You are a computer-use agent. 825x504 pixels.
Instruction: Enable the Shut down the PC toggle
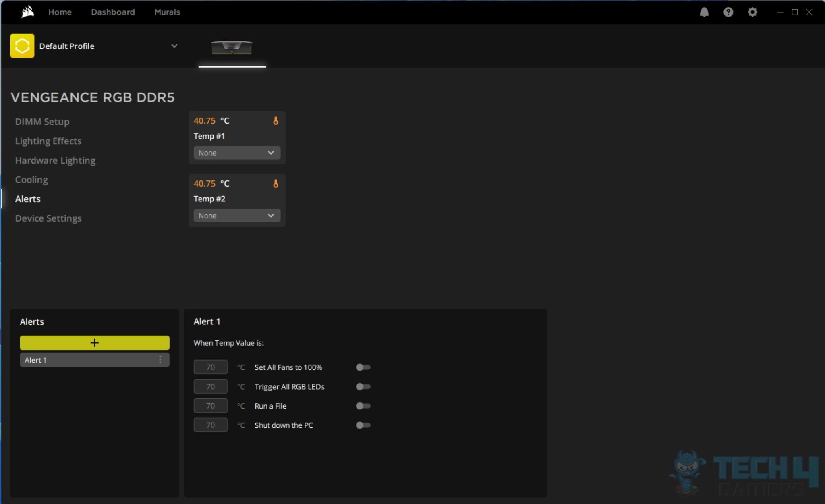363,425
